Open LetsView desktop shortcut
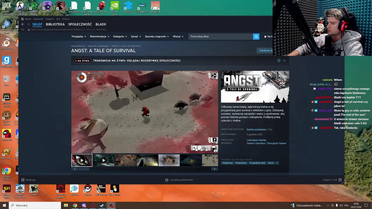Image resolution: width=372 pixels, height=209 pixels. [x=74, y=190]
